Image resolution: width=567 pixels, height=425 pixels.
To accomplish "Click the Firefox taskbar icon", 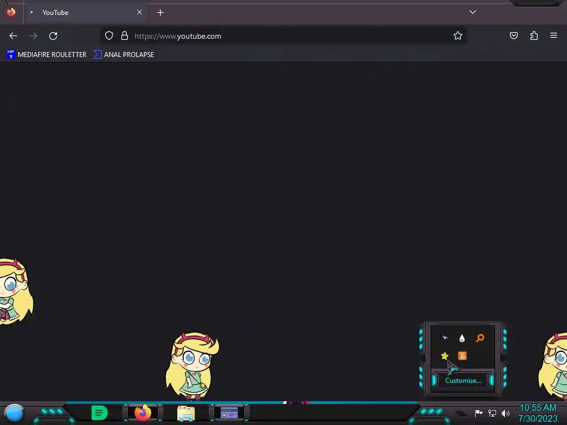I will tap(143, 413).
